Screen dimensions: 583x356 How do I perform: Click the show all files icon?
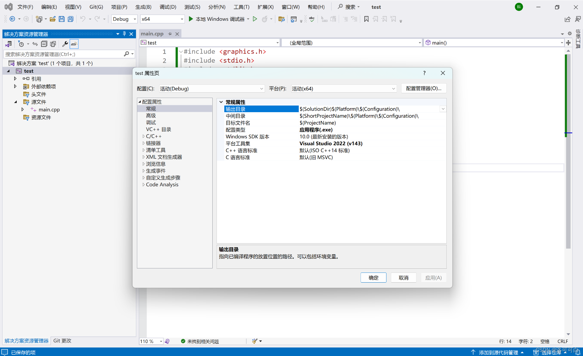coord(53,44)
